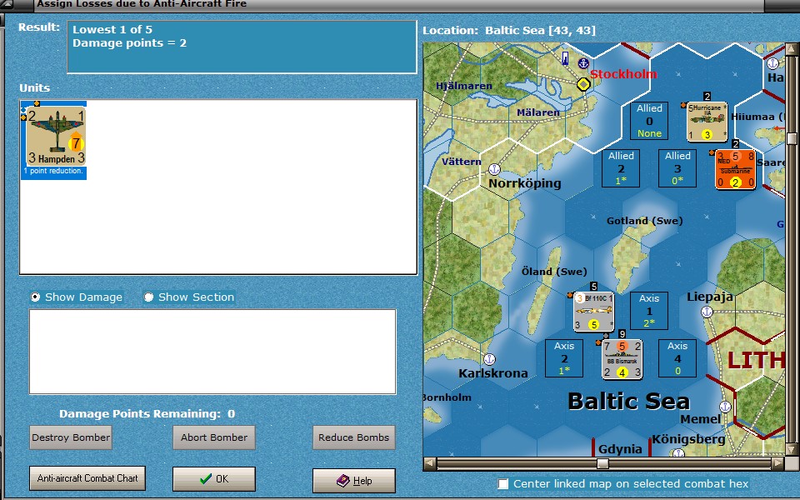The width and height of the screenshot is (800, 500).
Task: Click the Result text box
Action: coord(242,47)
